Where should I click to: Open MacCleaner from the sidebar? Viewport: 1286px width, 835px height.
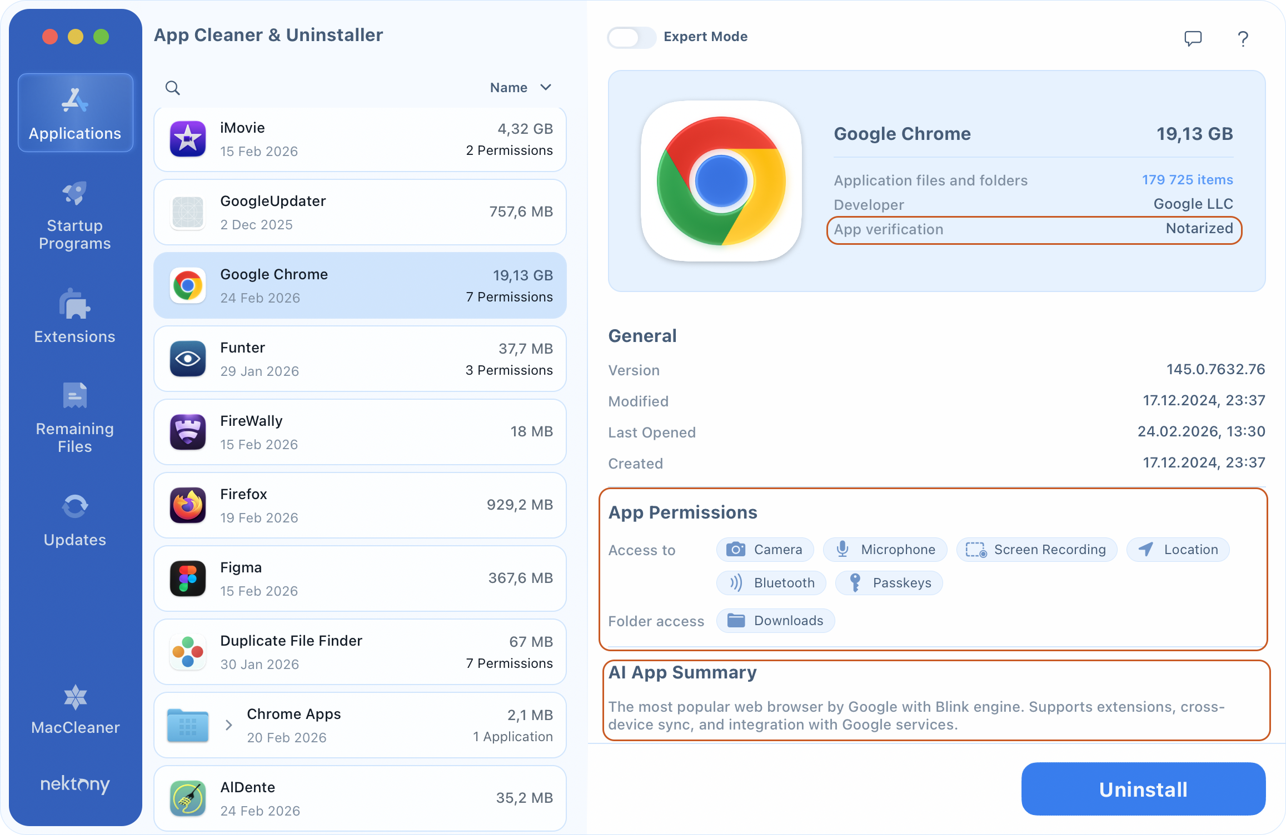point(75,711)
